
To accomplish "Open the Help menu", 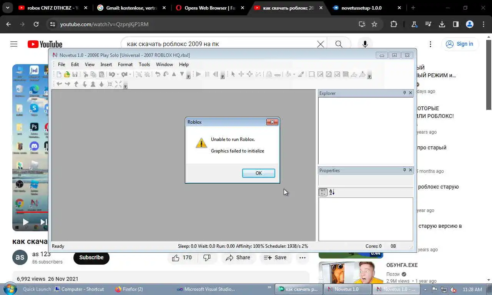I will pos(184,65).
